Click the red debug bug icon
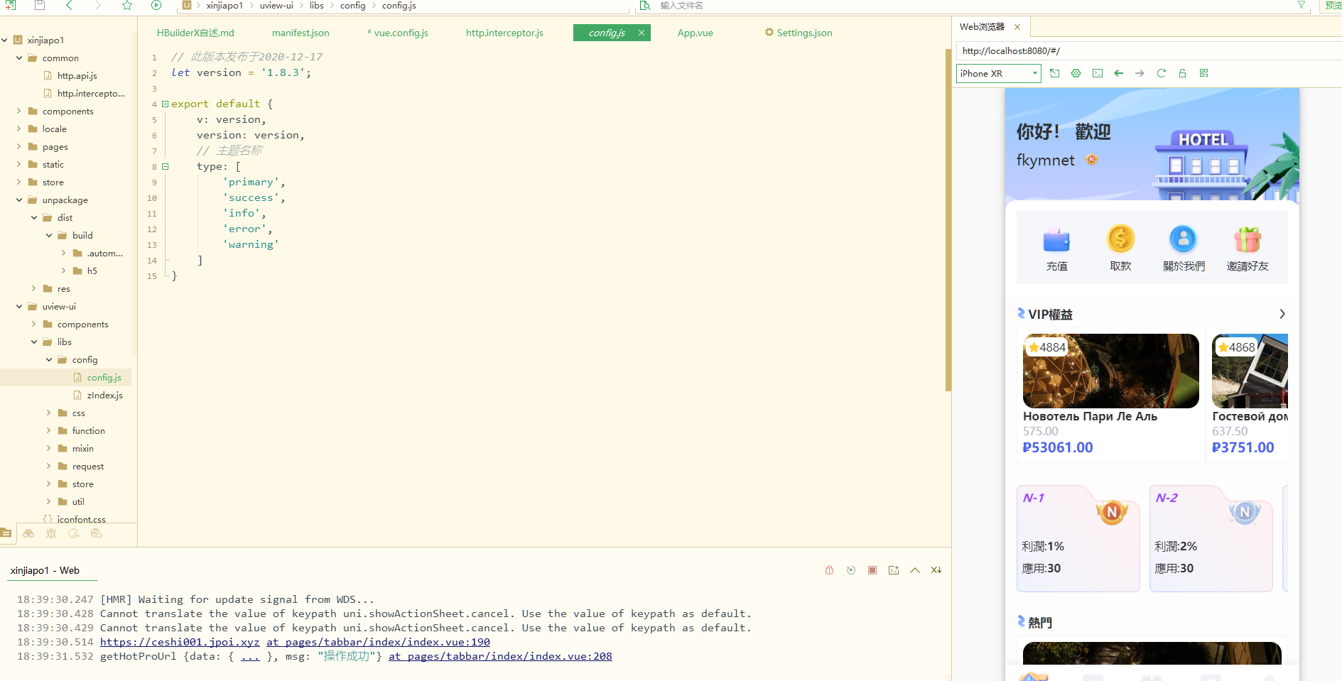The image size is (1342, 681). 829,570
